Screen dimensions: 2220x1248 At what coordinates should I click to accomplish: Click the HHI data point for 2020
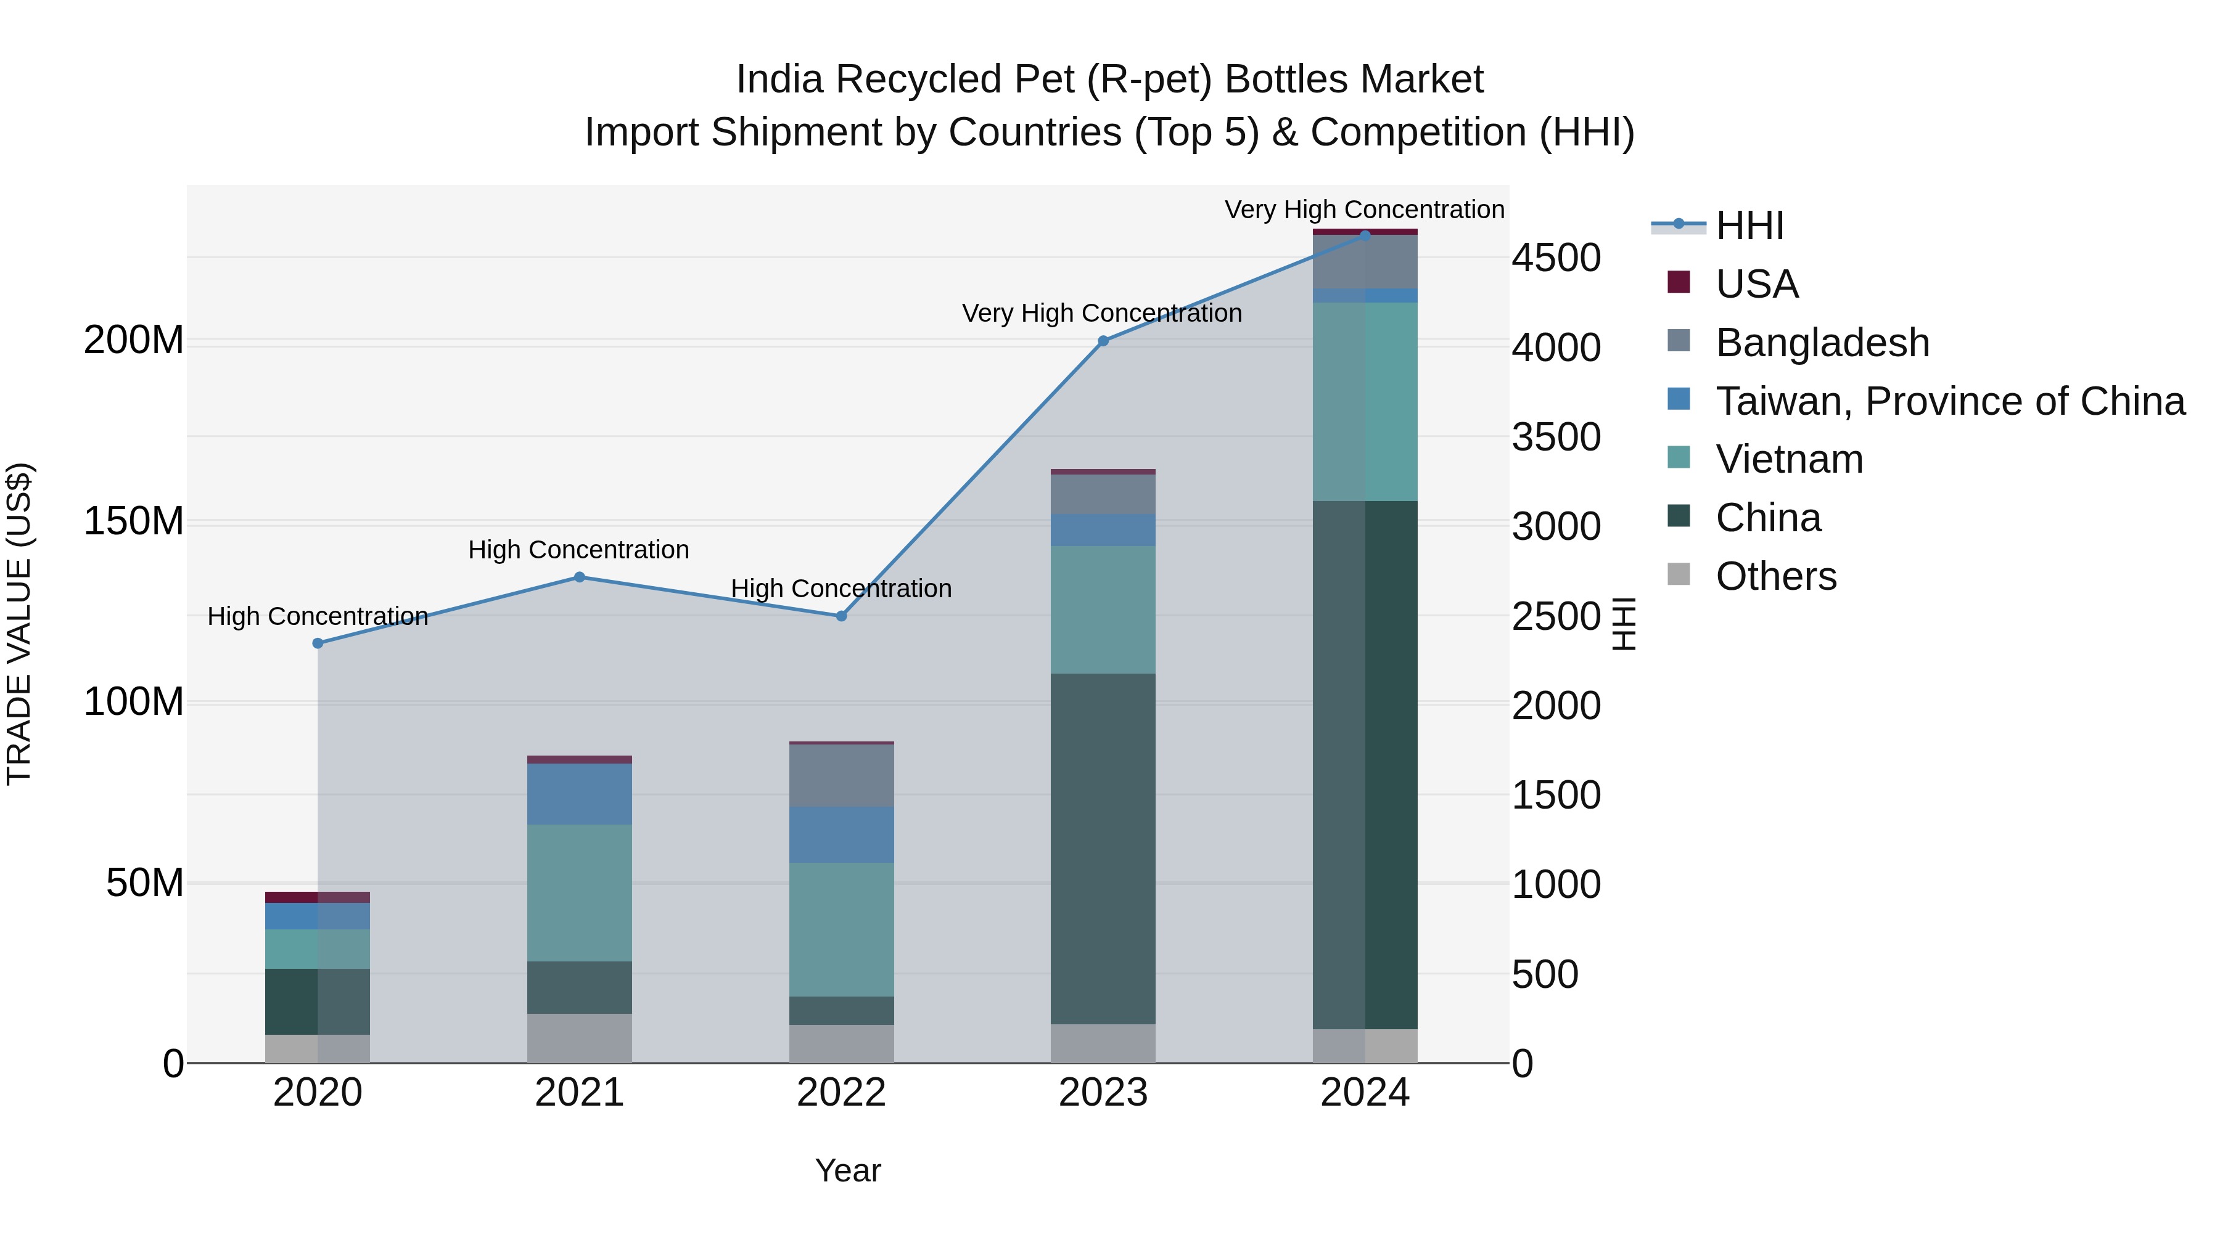click(x=318, y=643)
